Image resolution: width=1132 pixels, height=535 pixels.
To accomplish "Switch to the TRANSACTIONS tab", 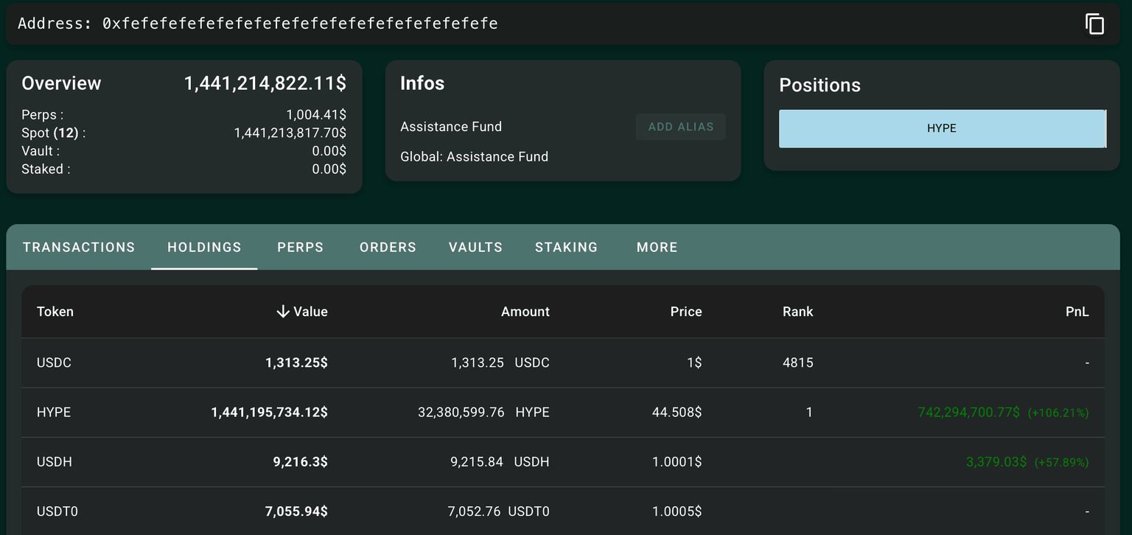I will point(79,248).
